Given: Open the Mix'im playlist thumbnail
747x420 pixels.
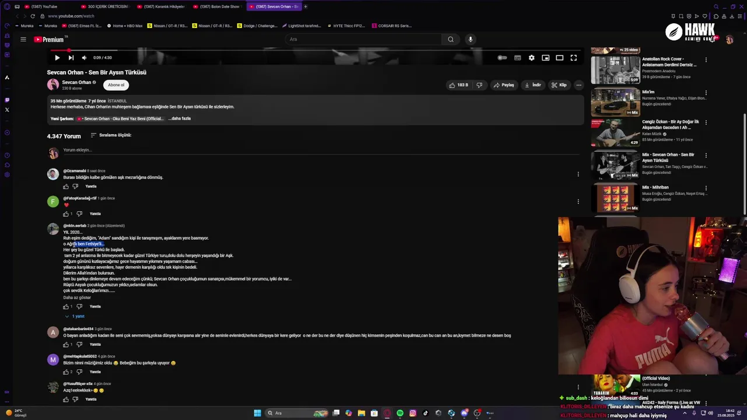Looking at the screenshot, I should pos(615,102).
